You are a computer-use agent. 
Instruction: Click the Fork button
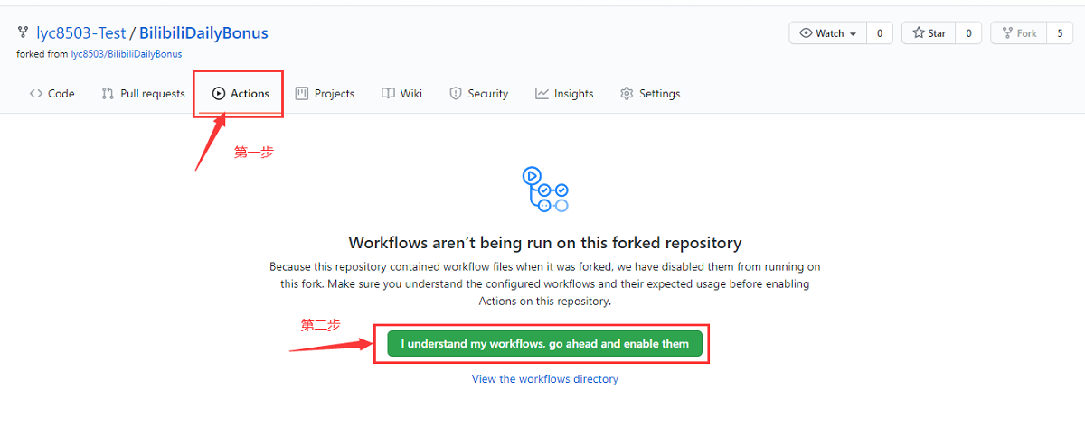coord(1018,33)
